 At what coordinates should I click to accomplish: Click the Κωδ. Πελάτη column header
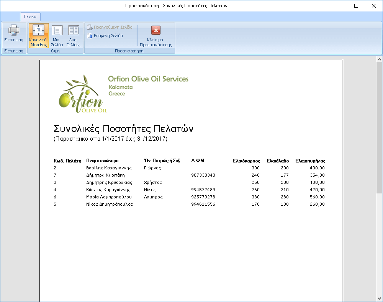tap(67, 161)
